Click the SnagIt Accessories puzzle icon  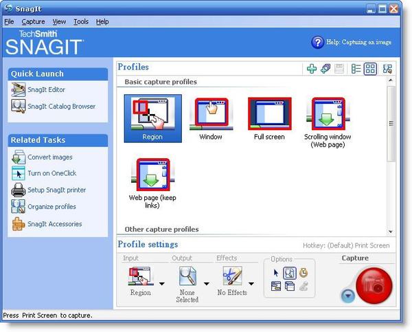click(x=19, y=224)
